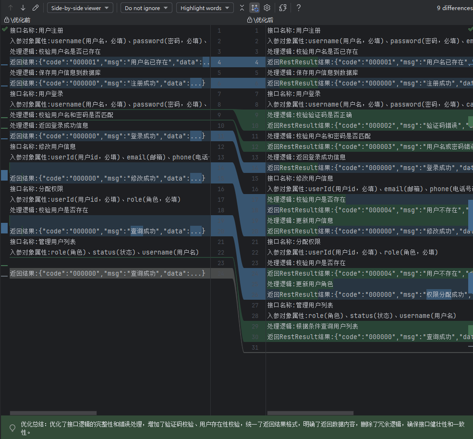Click right pane horizontal scrollbar

[x=310, y=413]
